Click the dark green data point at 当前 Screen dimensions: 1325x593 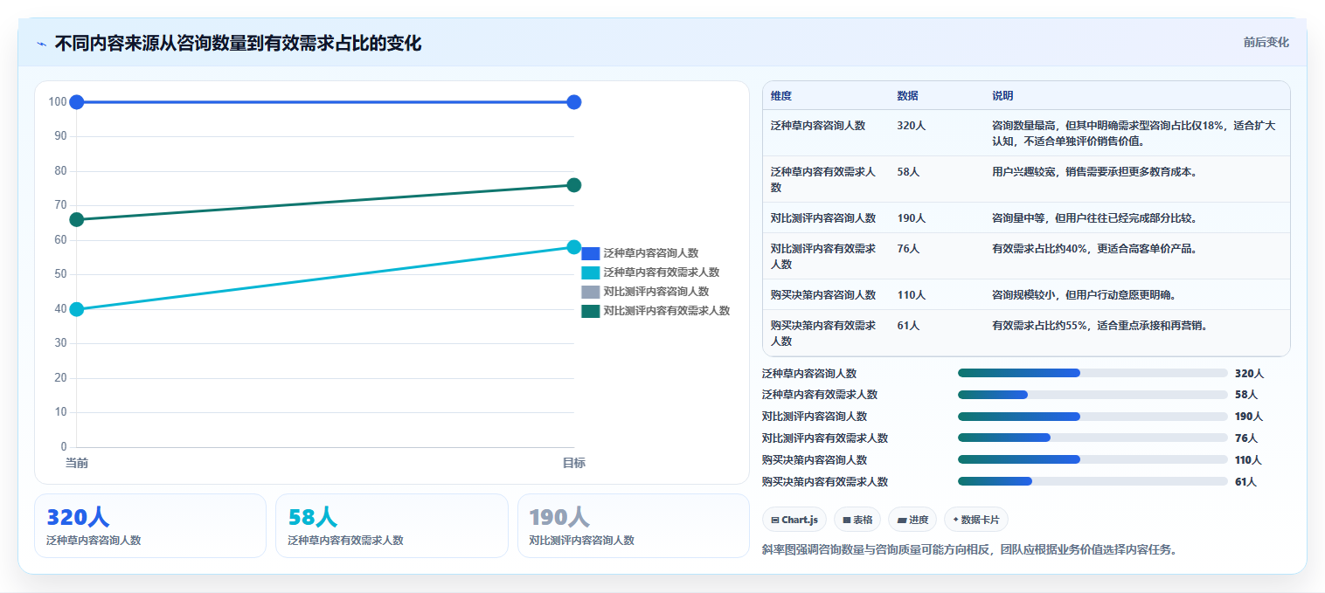[77, 219]
